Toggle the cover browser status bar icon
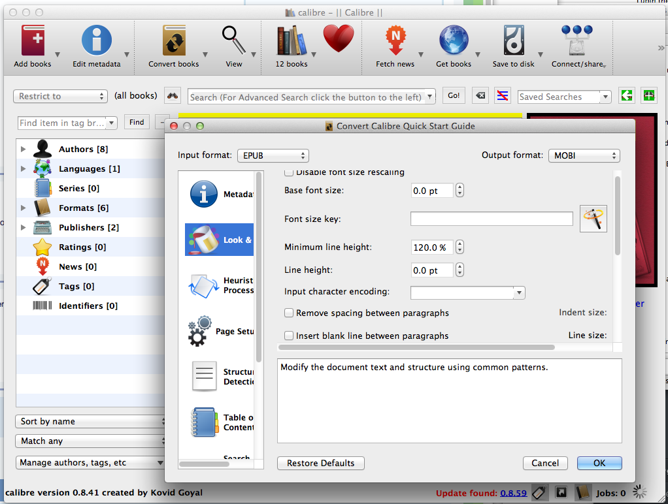The width and height of the screenshot is (668, 504). click(561, 492)
